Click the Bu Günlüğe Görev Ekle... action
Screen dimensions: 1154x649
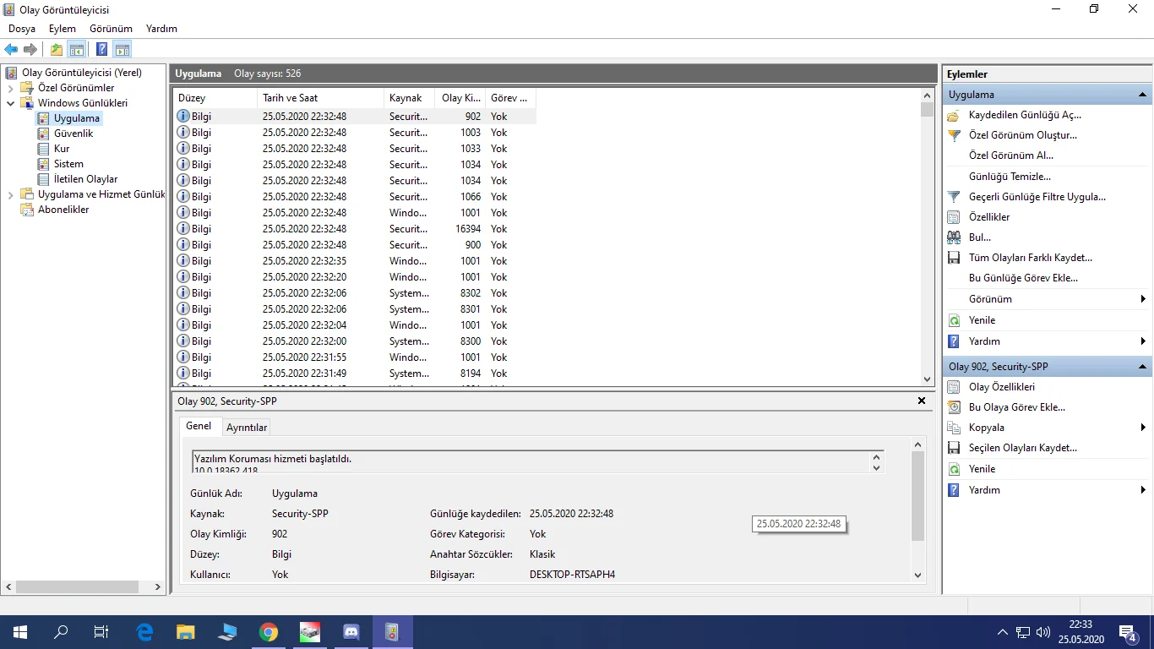pyautogui.click(x=1024, y=278)
